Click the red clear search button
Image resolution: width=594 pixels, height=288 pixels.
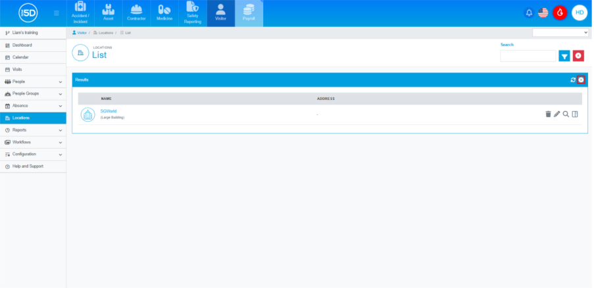click(578, 56)
